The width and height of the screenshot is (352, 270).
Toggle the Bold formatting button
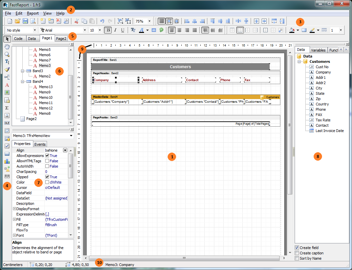click(108, 30)
